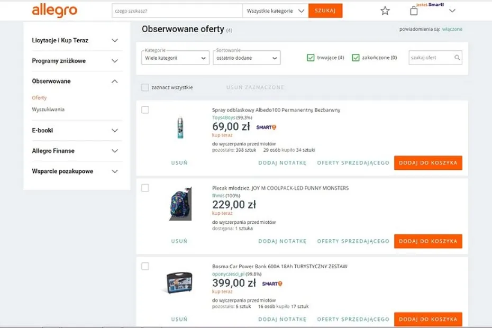Add Spray odblaskowy to cart with DODAJ DO KOSZYKA
The image size is (492, 328).
428,162
